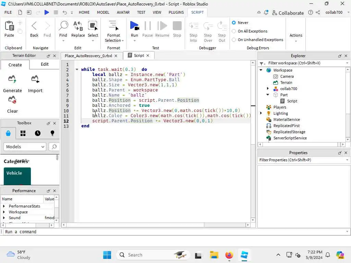The height and width of the screenshot is (263, 351).
Task: Open File Explorer from the taskbar
Action: pyautogui.click(x=214, y=255)
